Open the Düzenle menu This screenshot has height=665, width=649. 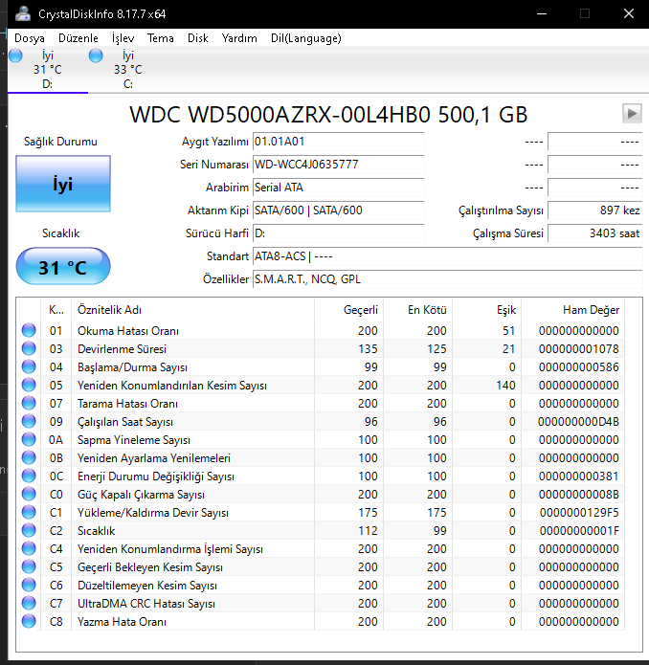78,38
